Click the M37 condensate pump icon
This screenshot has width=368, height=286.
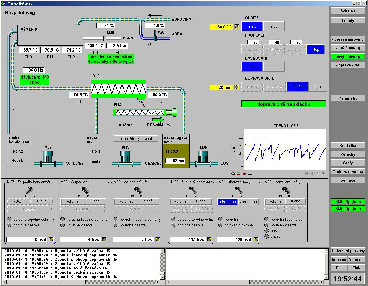point(48,157)
